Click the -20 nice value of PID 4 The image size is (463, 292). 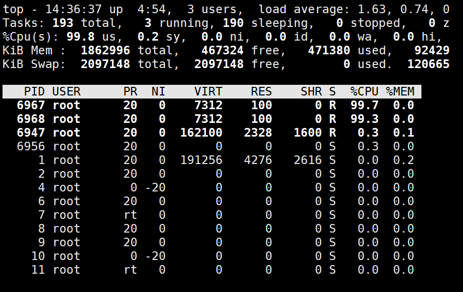[155, 187]
